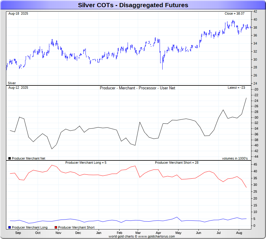This screenshot has height=239, width=266.
Task: Click the 'Mar' month label on x-axis
Action: click(x=138, y=233)
